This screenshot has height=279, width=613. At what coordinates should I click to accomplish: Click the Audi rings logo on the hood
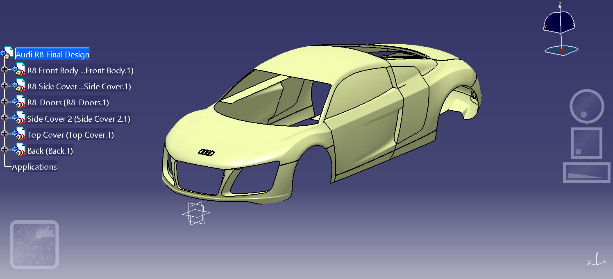pos(206,152)
